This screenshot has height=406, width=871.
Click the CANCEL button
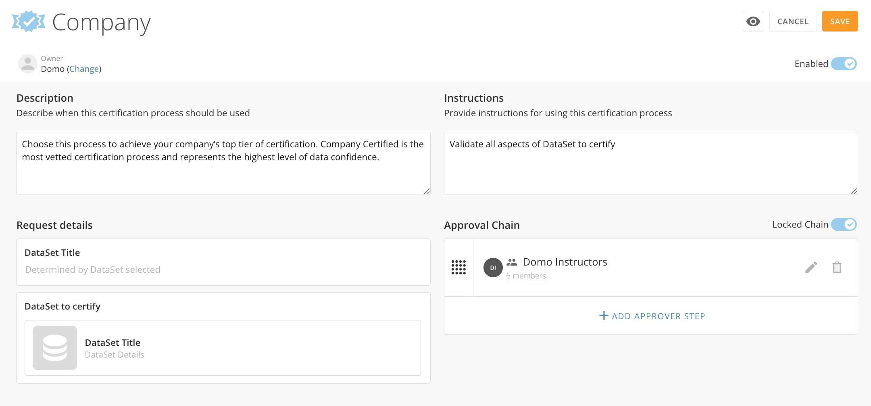click(x=792, y=21)
